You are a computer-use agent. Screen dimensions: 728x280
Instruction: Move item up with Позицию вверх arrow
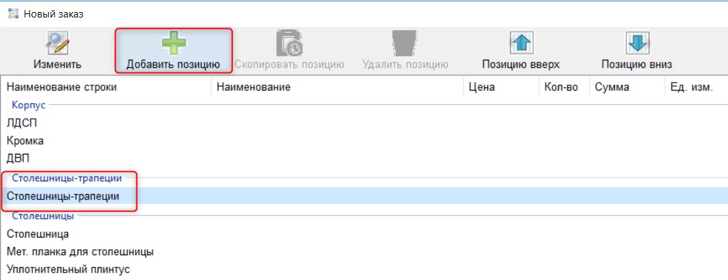(x=521, y=44)
